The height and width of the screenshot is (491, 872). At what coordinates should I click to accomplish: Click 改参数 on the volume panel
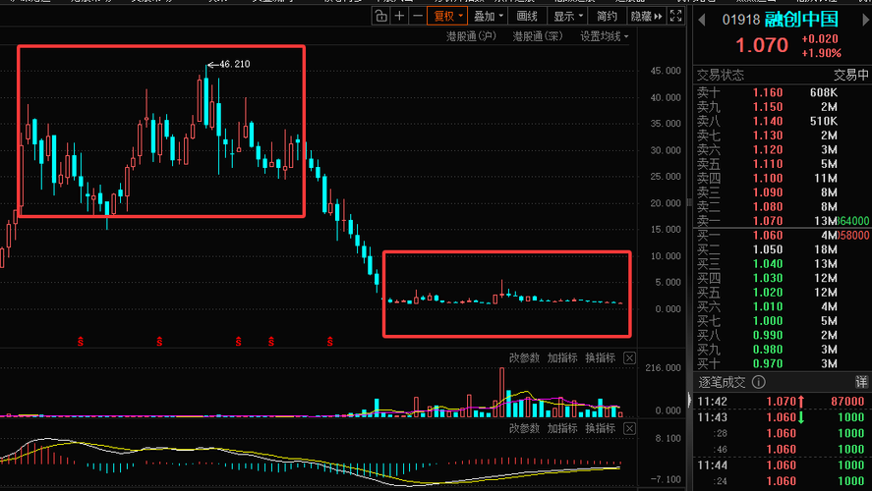[524, 358]
